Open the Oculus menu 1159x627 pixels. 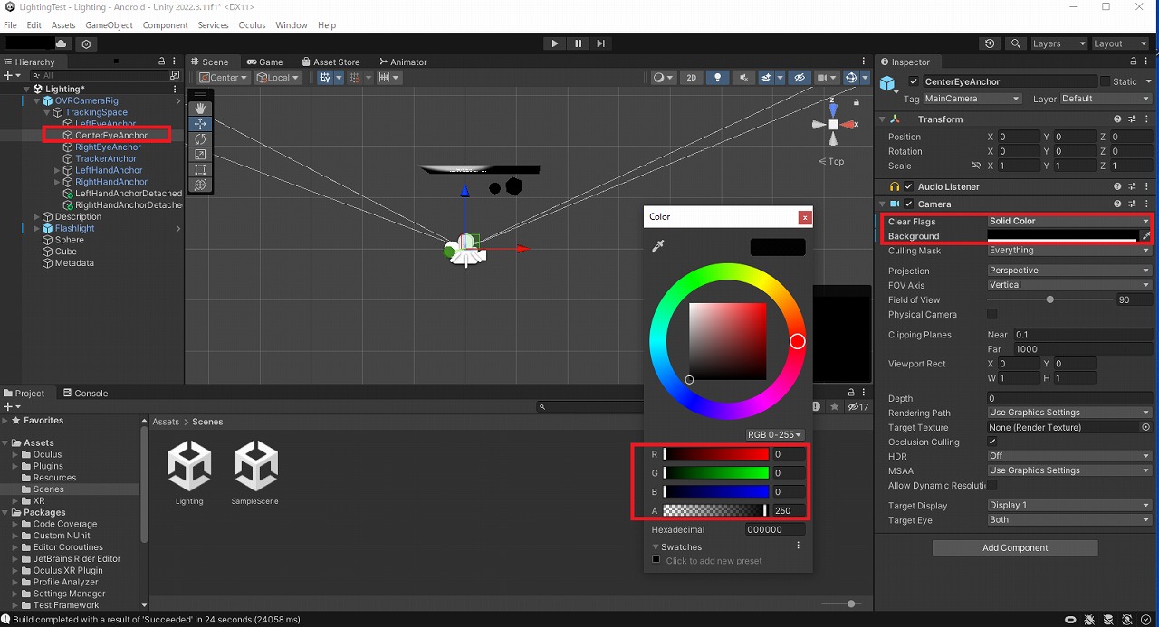[252, 25]
